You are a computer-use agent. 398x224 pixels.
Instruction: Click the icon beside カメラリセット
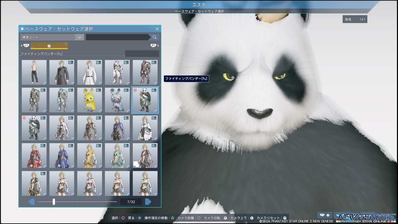(285, 218)
